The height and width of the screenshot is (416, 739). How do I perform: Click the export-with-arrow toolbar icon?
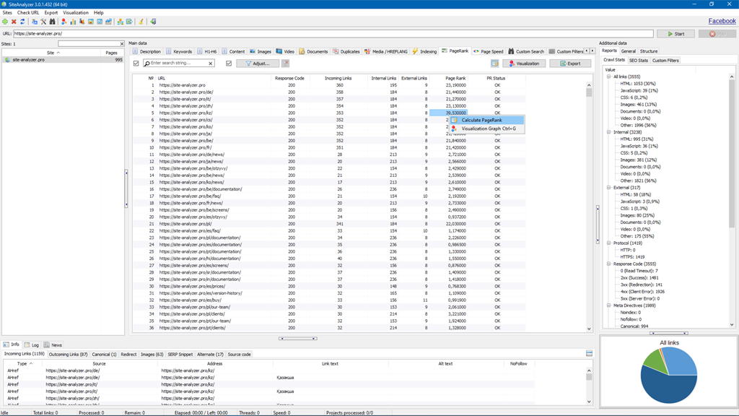[x=129, y=22]
